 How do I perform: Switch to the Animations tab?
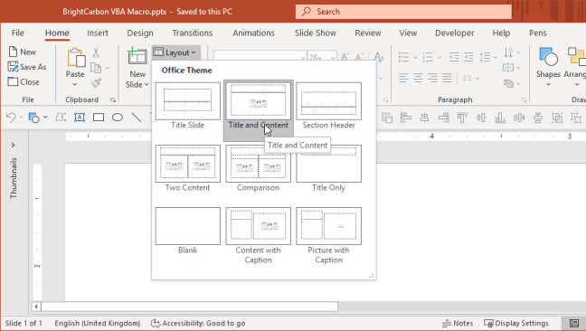(253, 33)
